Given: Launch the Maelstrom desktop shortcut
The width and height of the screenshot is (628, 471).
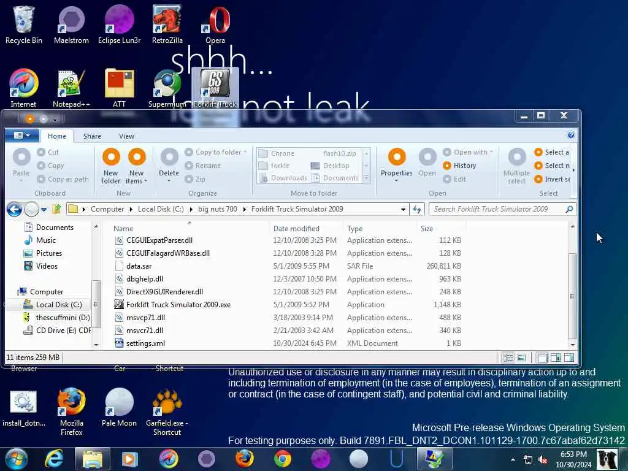Looking at the screenshot, I should [x=71, y=25].
